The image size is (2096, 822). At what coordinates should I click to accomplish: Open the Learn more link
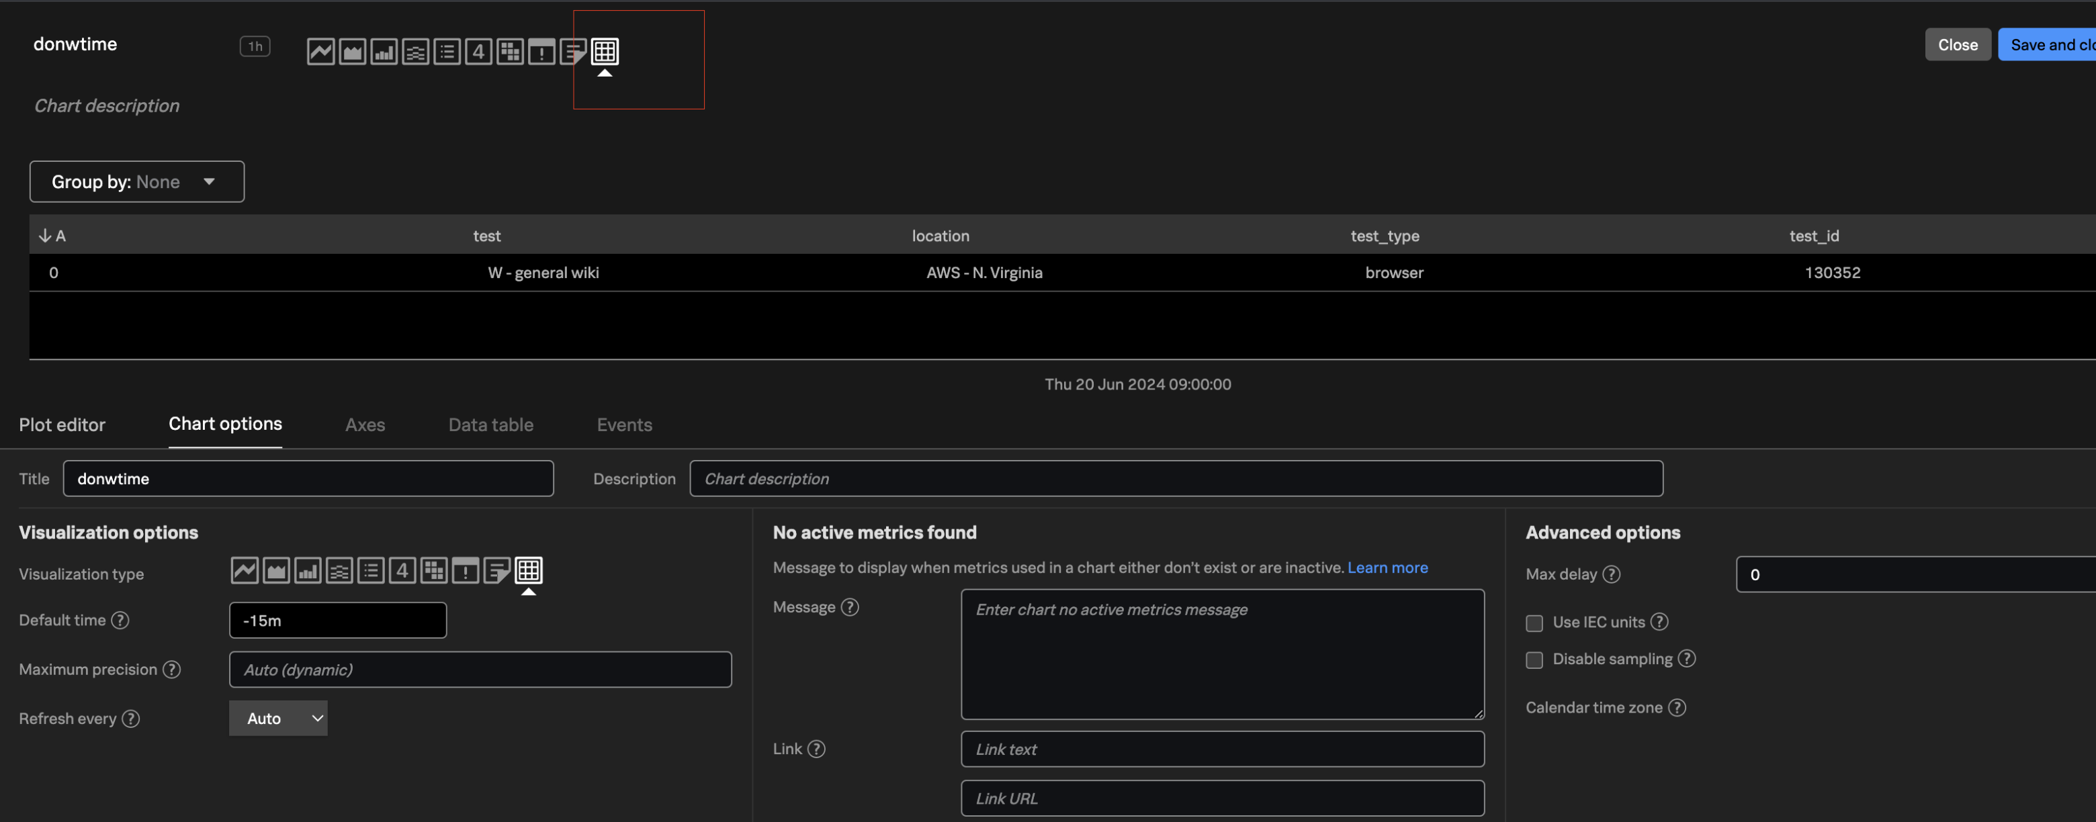tap(1387, 567)
